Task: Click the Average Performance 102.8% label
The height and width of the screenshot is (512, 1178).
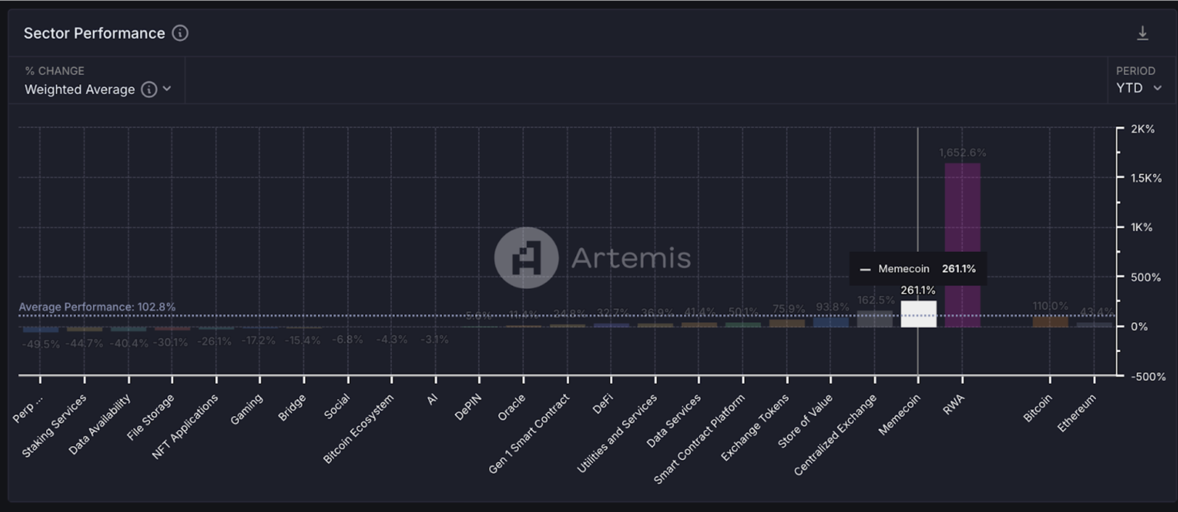Action: [97, 307]
